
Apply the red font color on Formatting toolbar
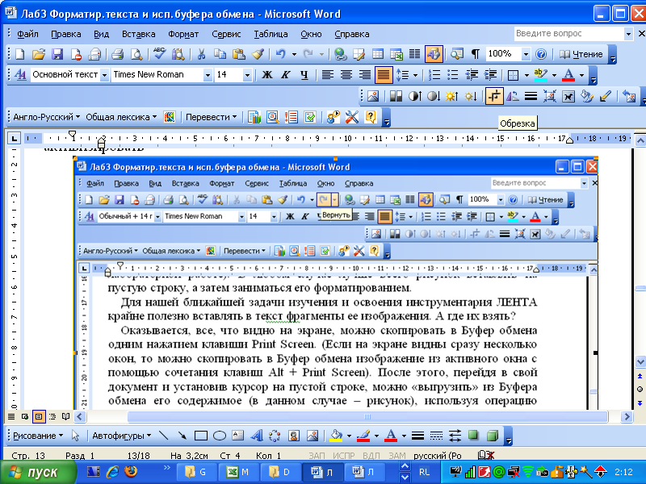click(x=568, y=74)
